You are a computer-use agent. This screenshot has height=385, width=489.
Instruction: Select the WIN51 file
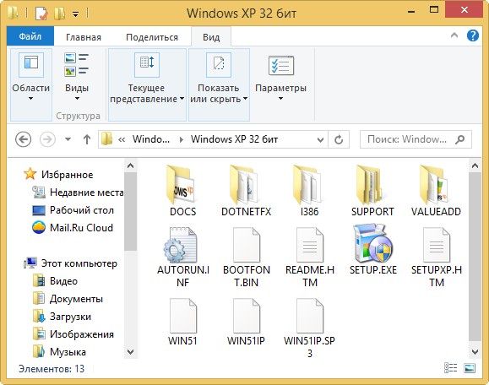click(x=182, y=322)
